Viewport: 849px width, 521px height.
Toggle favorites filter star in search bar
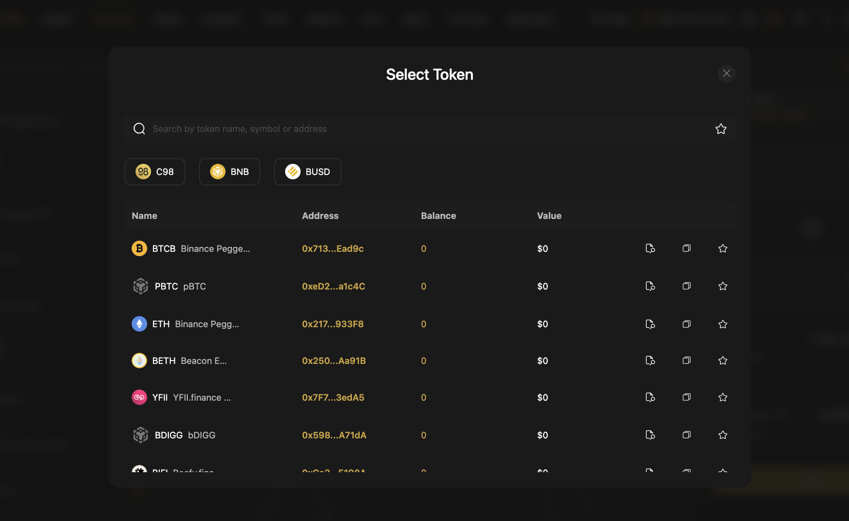(721, 129)
